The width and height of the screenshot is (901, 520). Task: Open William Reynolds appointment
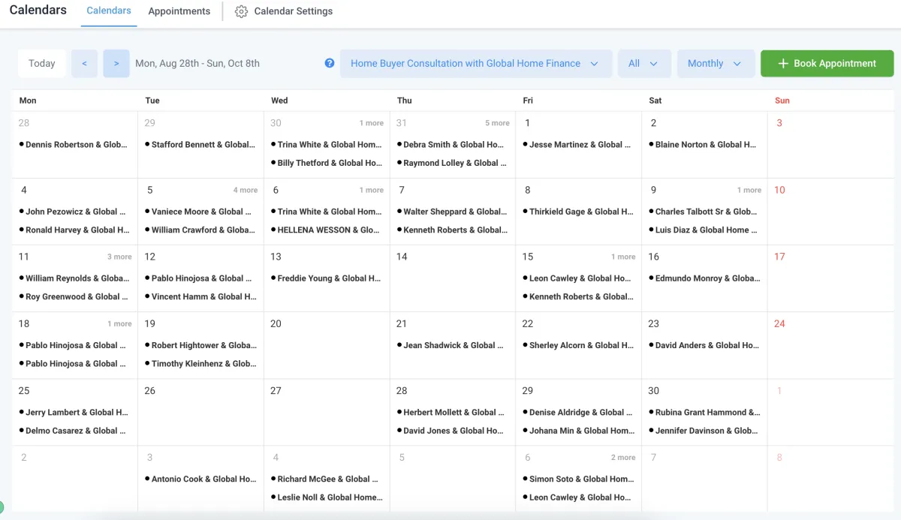(74, 278)
